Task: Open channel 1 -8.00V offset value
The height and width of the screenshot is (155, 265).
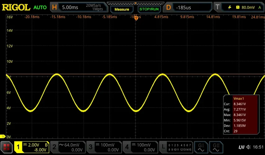Action: click(40, 150)
